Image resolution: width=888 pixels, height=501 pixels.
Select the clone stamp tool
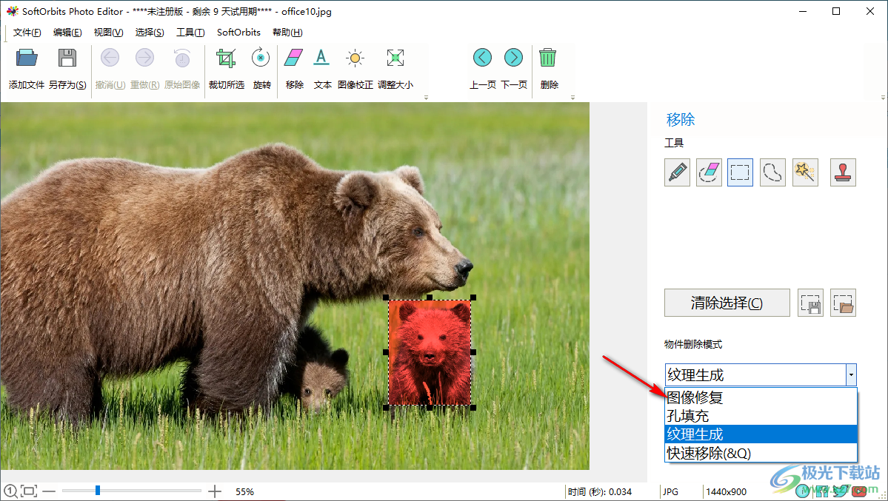[843, 172]
